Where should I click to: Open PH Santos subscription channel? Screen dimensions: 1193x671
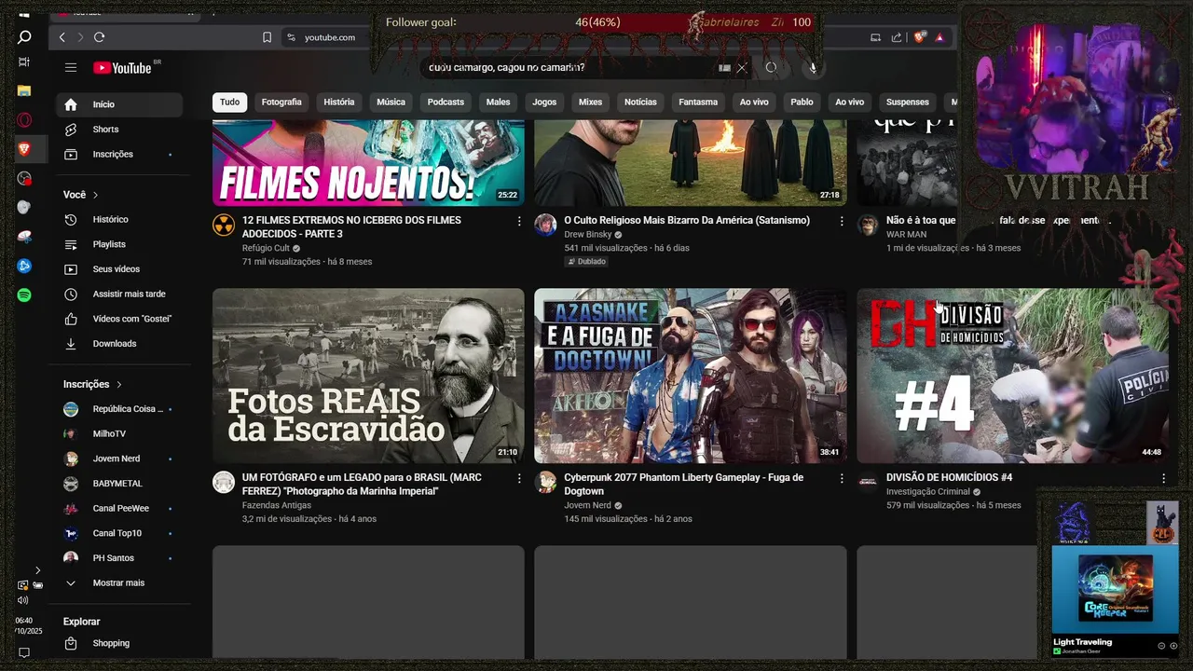pos(119,558)
